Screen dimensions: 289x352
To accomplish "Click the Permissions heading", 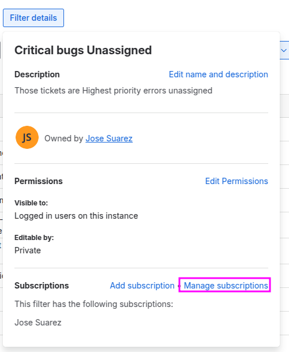I will click(x=39, y=181).
